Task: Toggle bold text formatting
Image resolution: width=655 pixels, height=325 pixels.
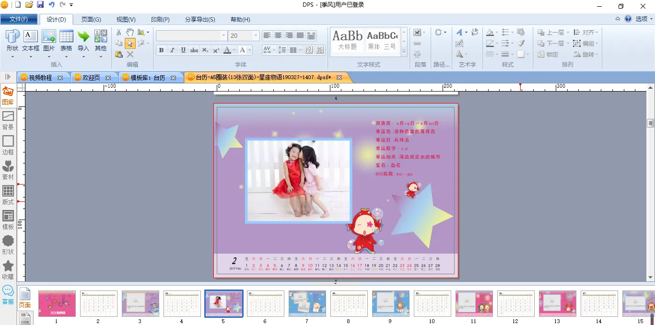Action: (161, 50)
